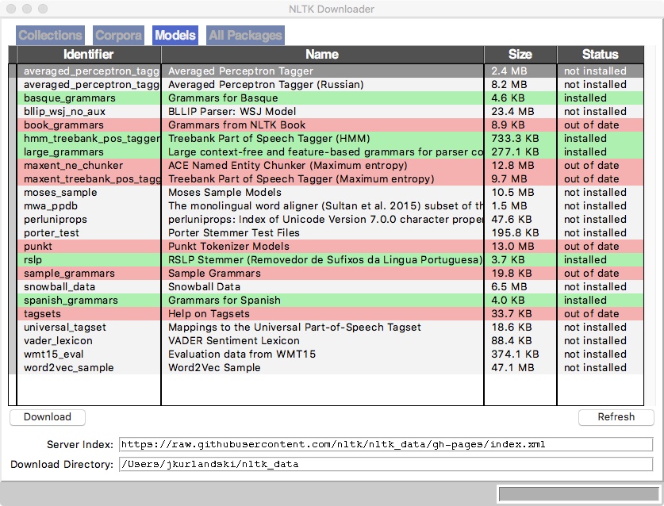Click the 'out of date' status for punkt
Screen dimensions: 664x506
tap(592, 247)
